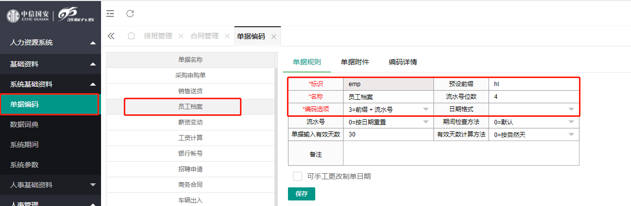Select 员工档案 in the document list

[x=190, y=106]
